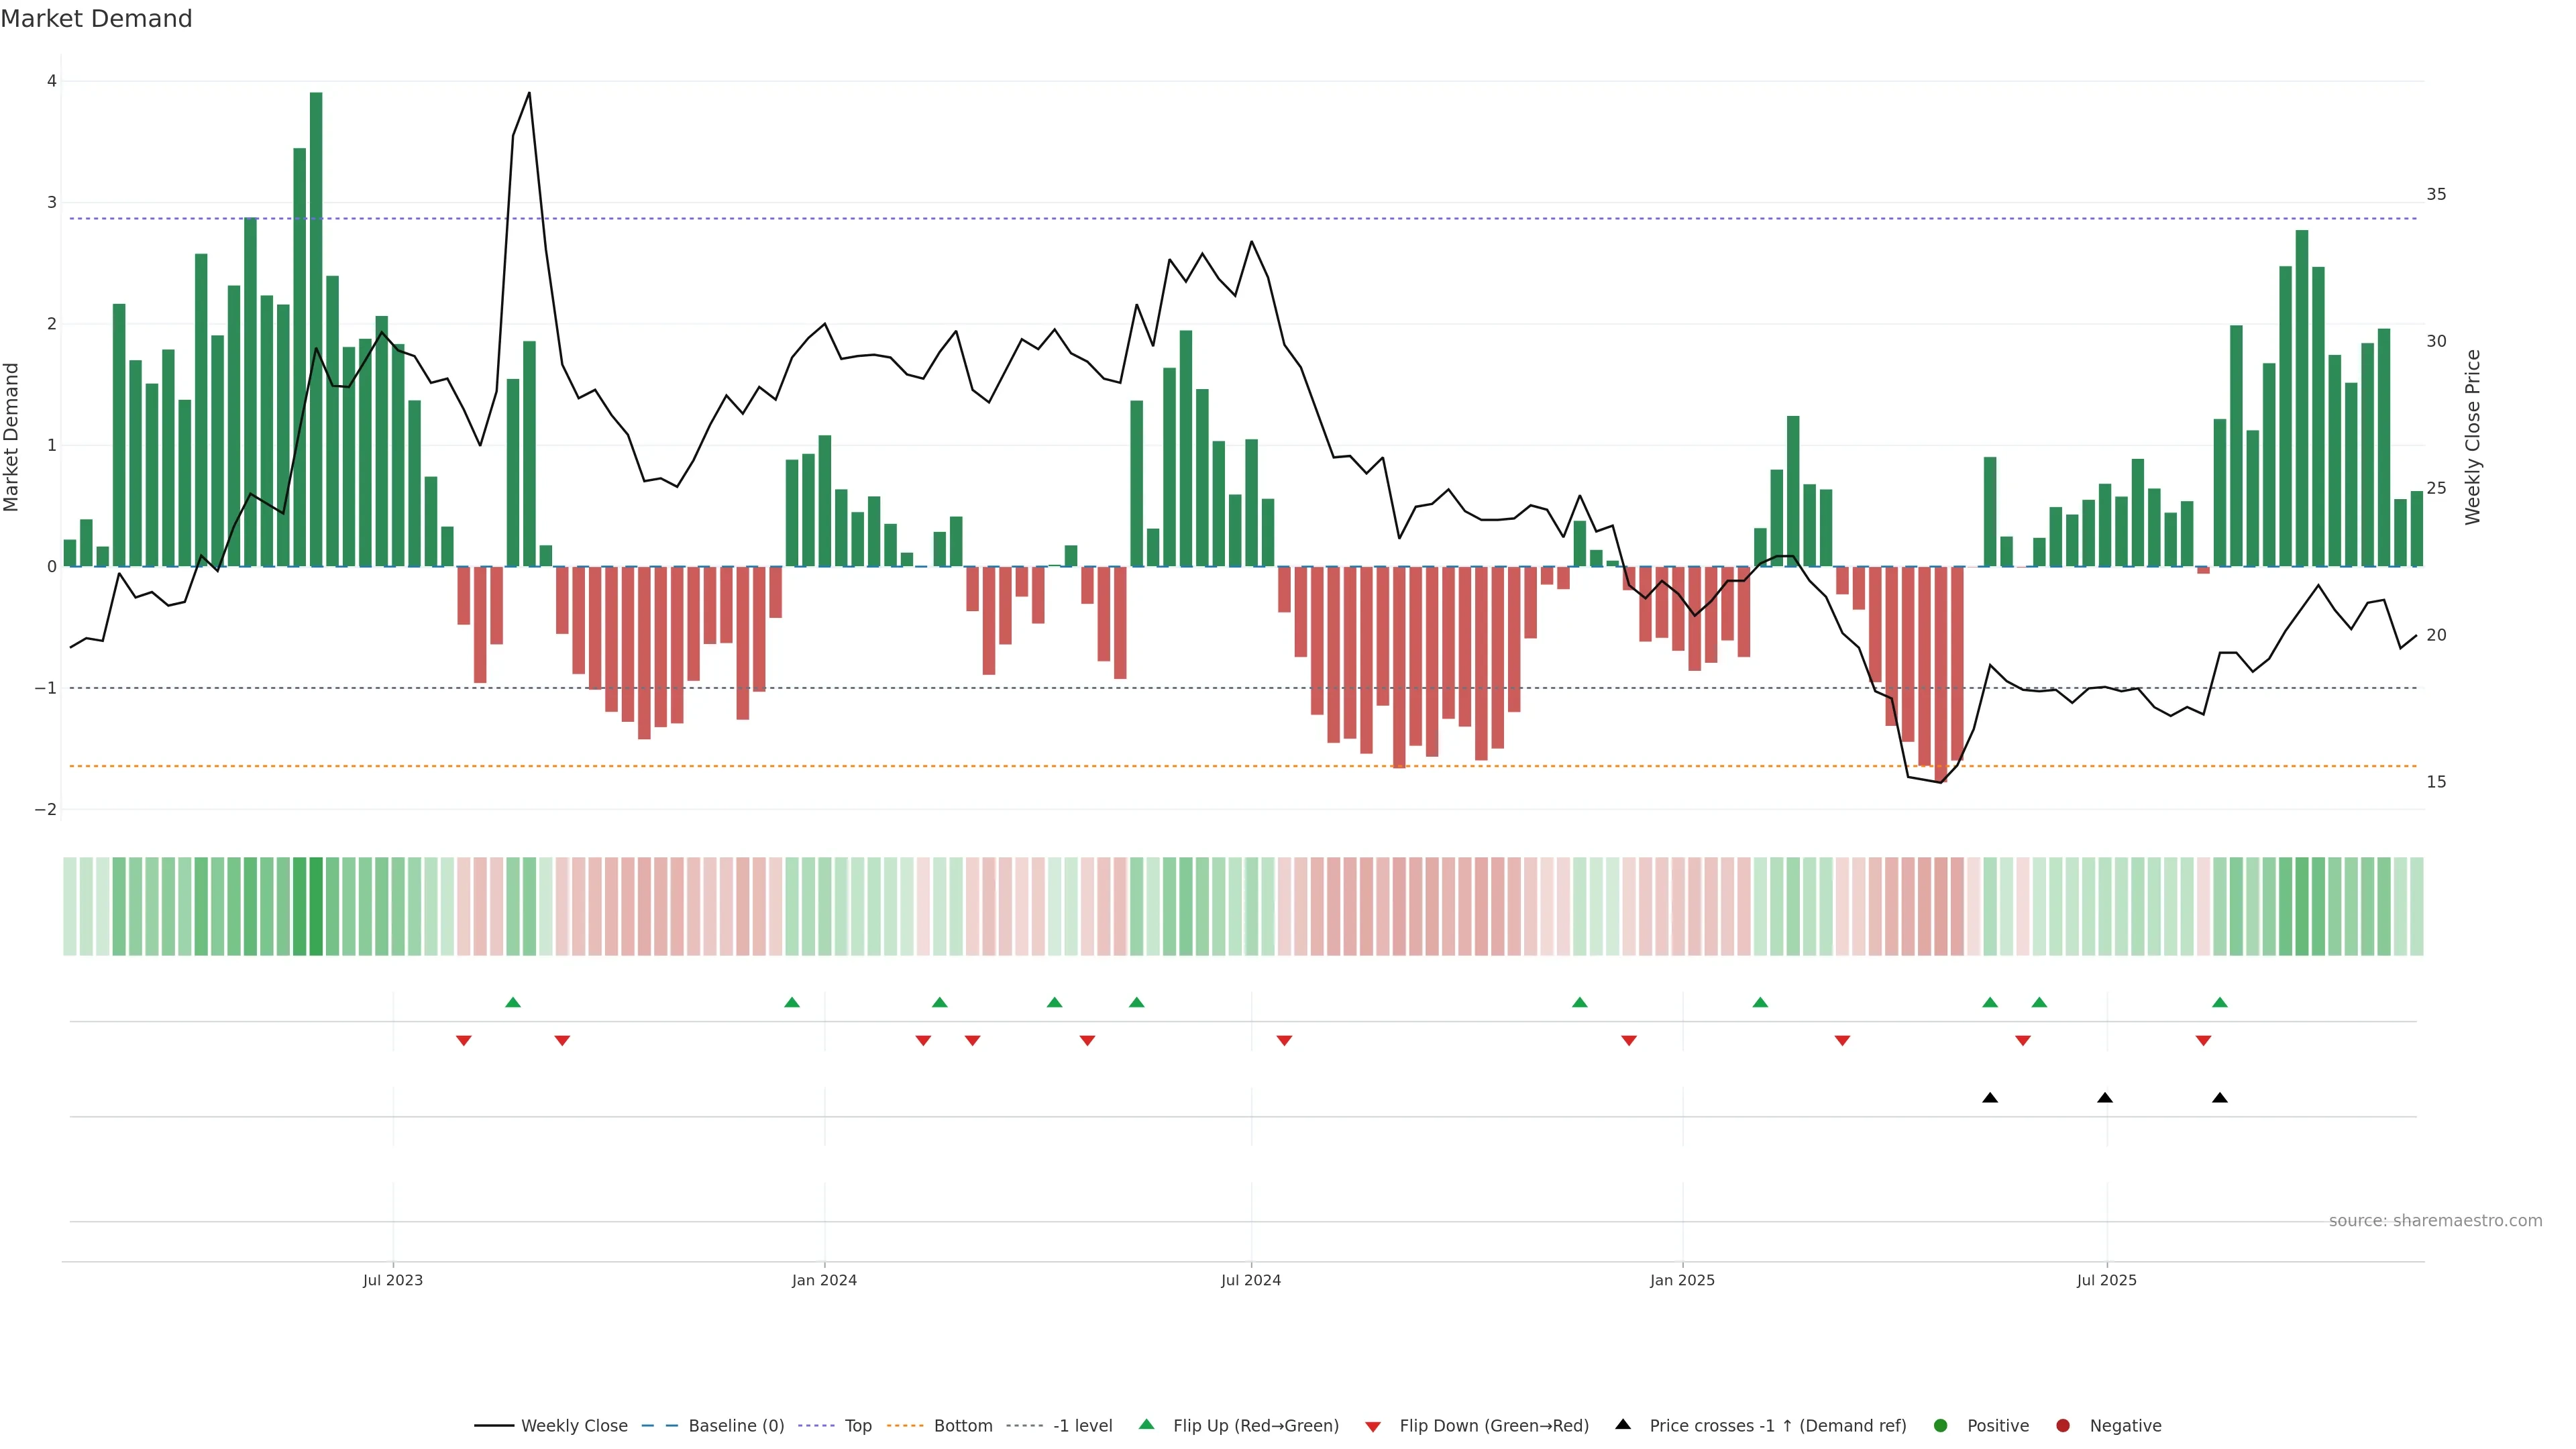This screenshot has width=2576, height=1449.
Task: Click Flip Up green triangle legend icon
Action: pos(1147,1424)
